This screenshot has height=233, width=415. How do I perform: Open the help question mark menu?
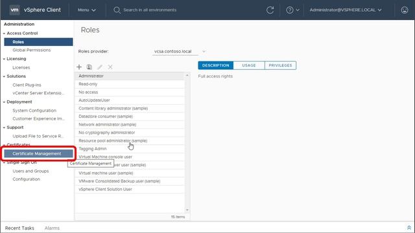pyautogui.click(x=292, y=10)
